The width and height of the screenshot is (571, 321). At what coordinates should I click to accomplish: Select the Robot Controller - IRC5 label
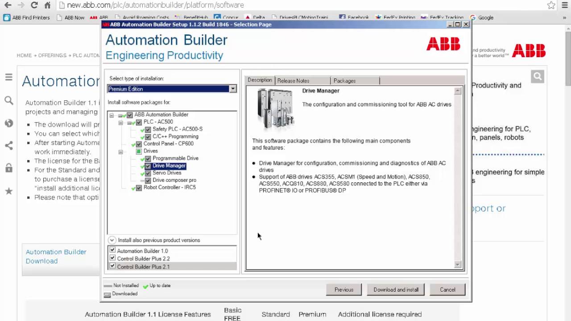[x=170, y=188]
